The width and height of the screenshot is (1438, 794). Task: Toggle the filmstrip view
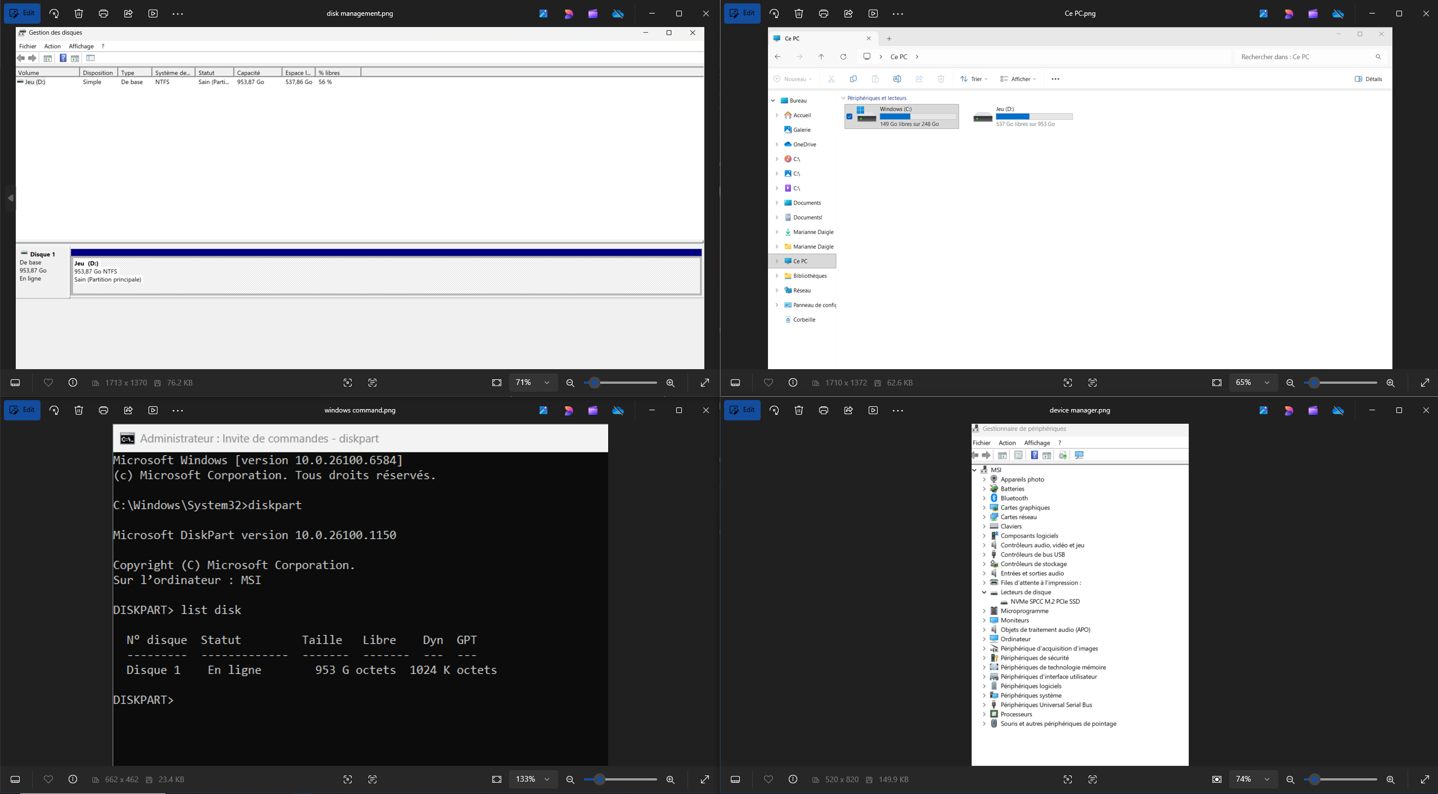(x=15, y=383)
